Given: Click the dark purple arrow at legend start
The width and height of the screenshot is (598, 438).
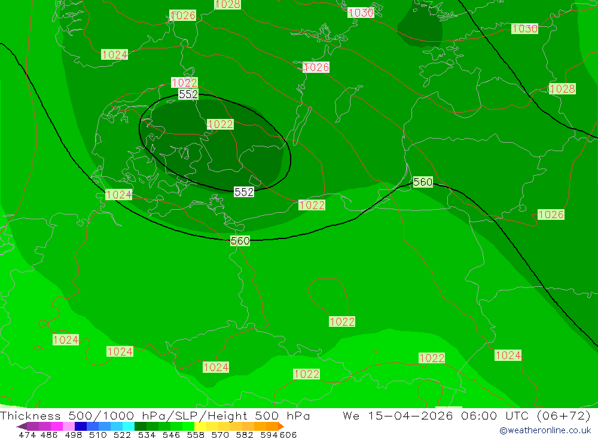Looking at the screenshot, I should [x=21, y=426].
